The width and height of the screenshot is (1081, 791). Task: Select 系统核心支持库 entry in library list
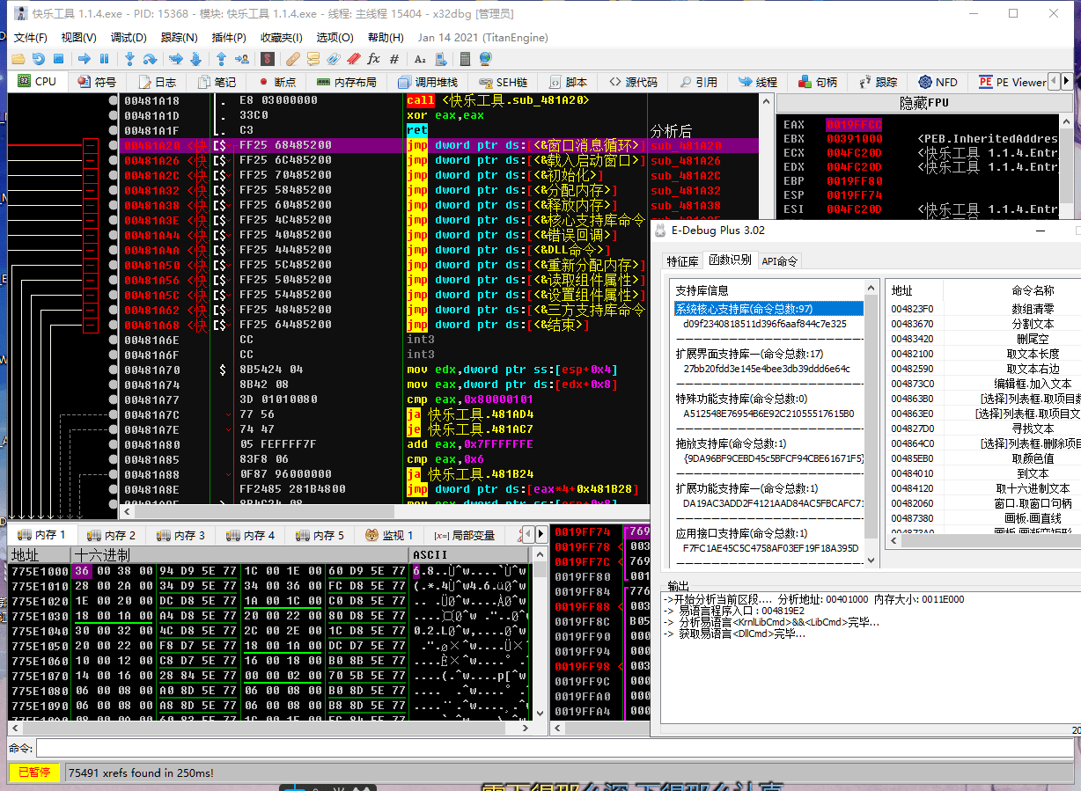768,309
